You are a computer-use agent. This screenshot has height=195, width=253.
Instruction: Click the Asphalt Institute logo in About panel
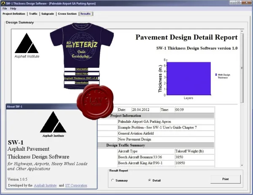click(53, 124)
